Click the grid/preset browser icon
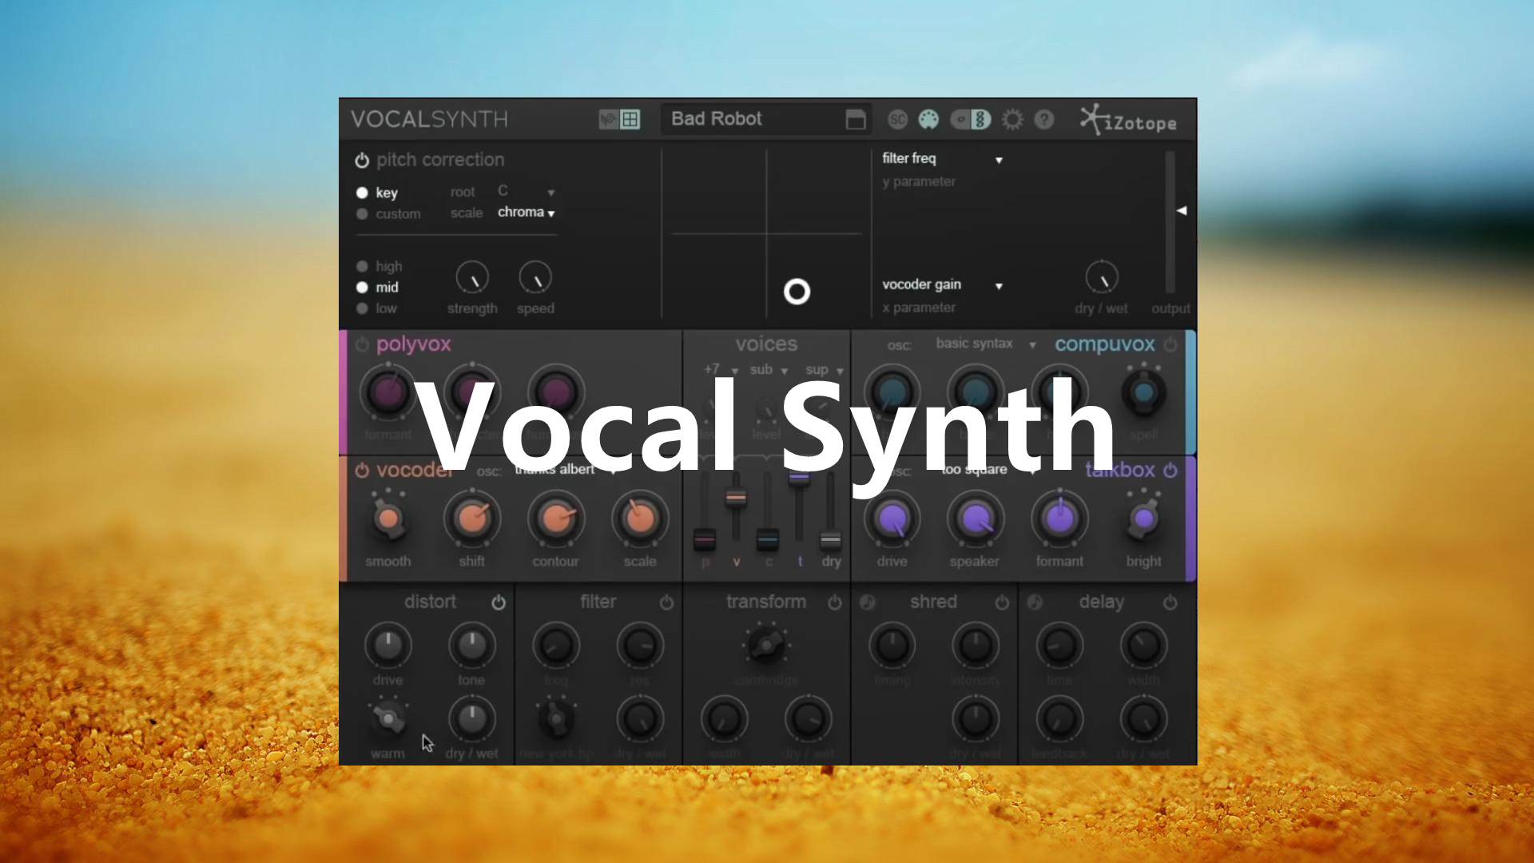Screen dimensions: 1534x863 click(x=629, y=119)
